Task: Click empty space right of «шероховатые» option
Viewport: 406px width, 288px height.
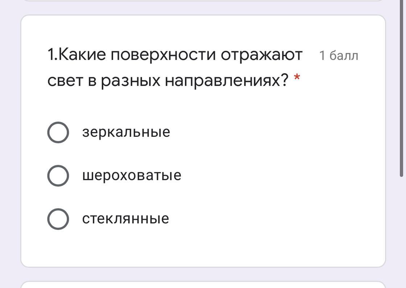Action: (283, 176)
